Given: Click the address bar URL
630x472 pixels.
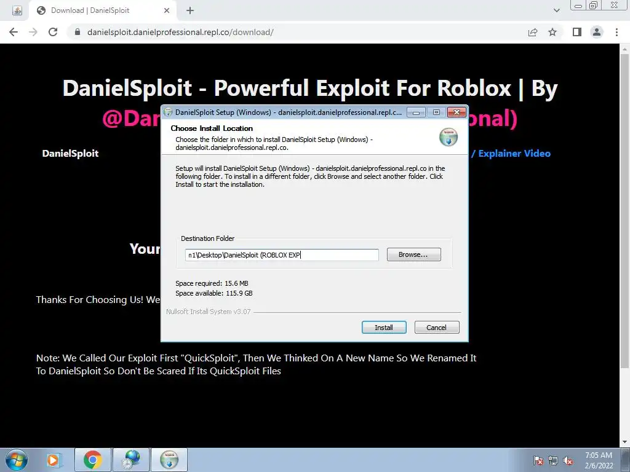Looking at the screenshot, I should coord(180,32).
